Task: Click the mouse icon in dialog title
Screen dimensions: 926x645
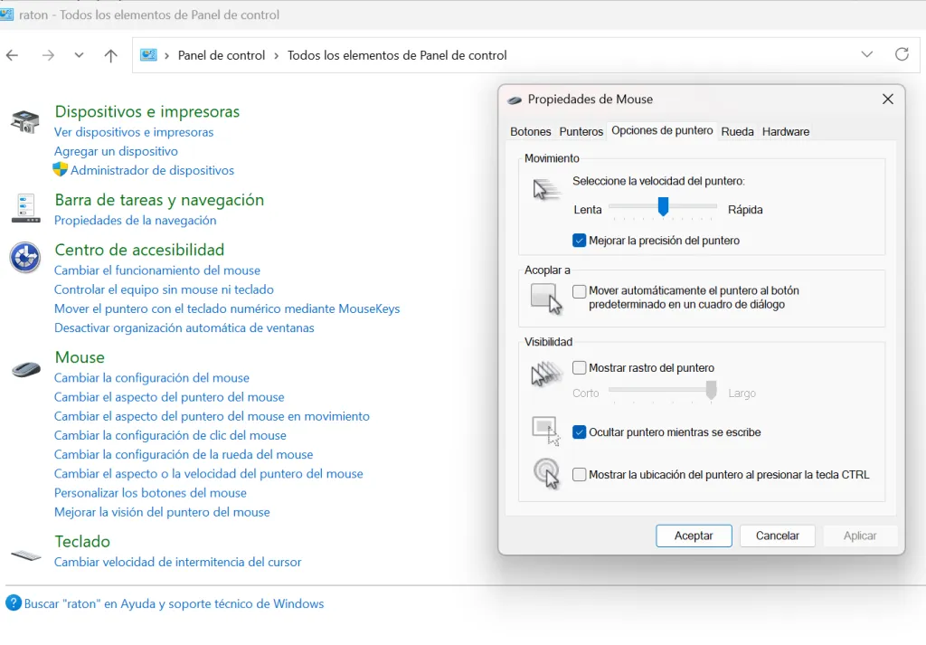Action: [515, 100]
